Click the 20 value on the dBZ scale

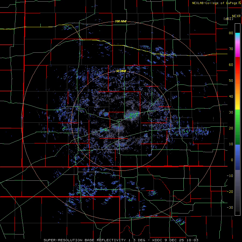231,128
